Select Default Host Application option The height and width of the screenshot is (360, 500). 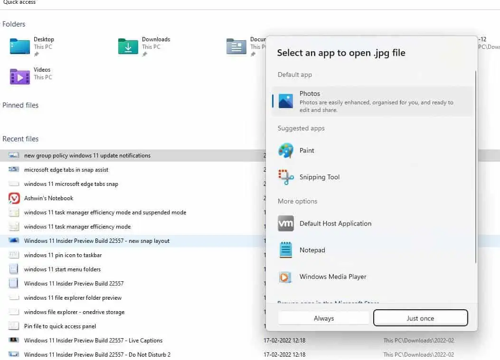tap(372, 223)
